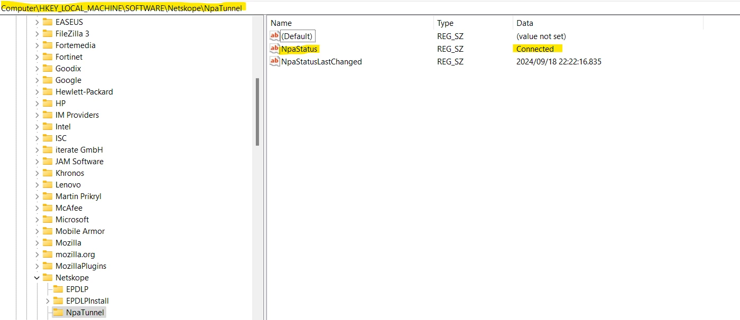
Task: Expand the McAfee key chevron
Action: 37,208
